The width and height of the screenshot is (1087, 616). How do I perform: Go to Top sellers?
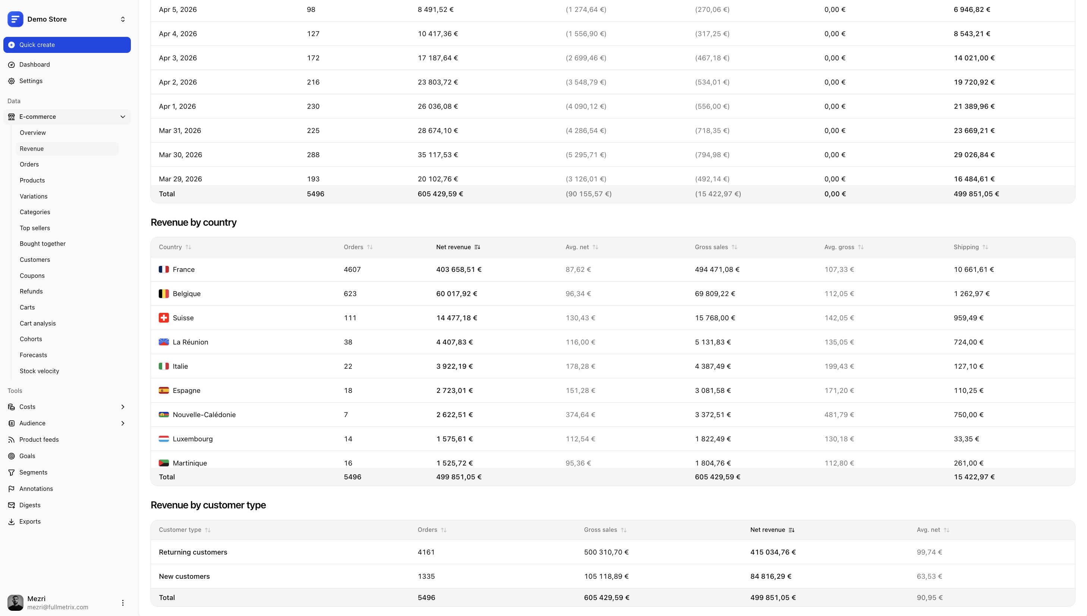pos(35,228)
